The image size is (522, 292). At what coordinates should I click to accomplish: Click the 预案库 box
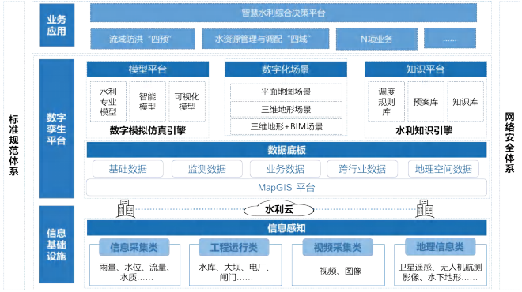426,101
